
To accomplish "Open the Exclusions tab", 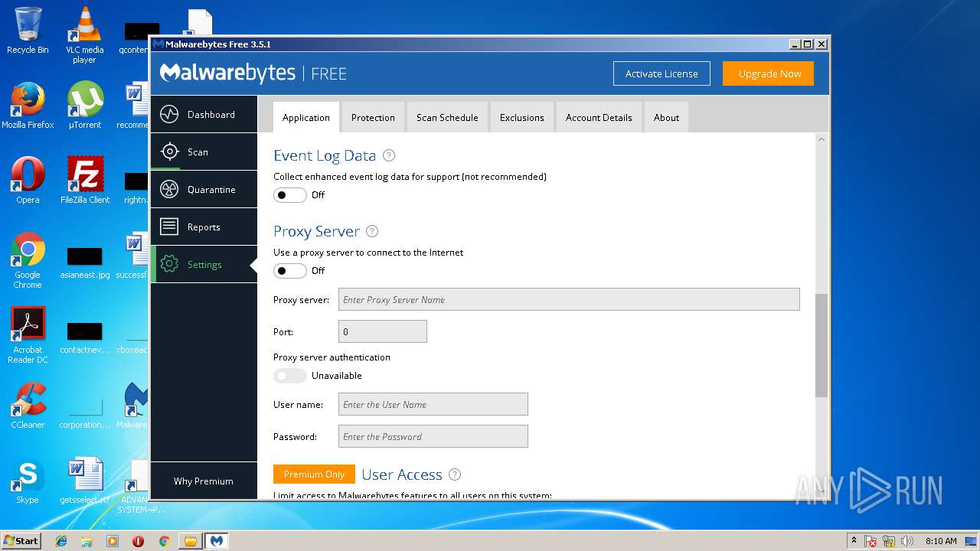I will [522, 118].
